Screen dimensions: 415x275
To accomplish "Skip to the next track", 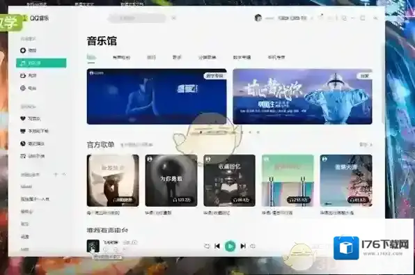I will coord(243,246).
